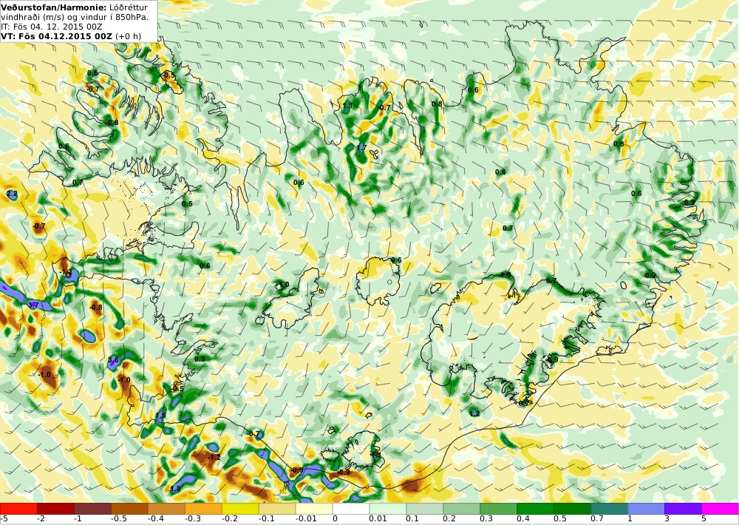Click the '1.7' value label in the north
The height and width of the screenshot is (525, 739).
point(361,148)
